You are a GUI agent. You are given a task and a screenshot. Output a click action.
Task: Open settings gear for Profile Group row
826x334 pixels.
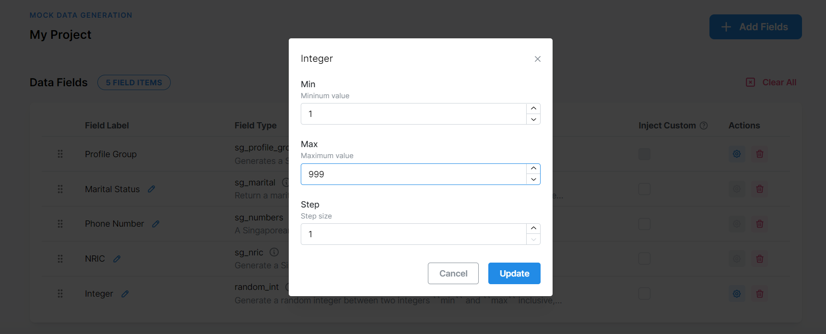pos(736,154)
